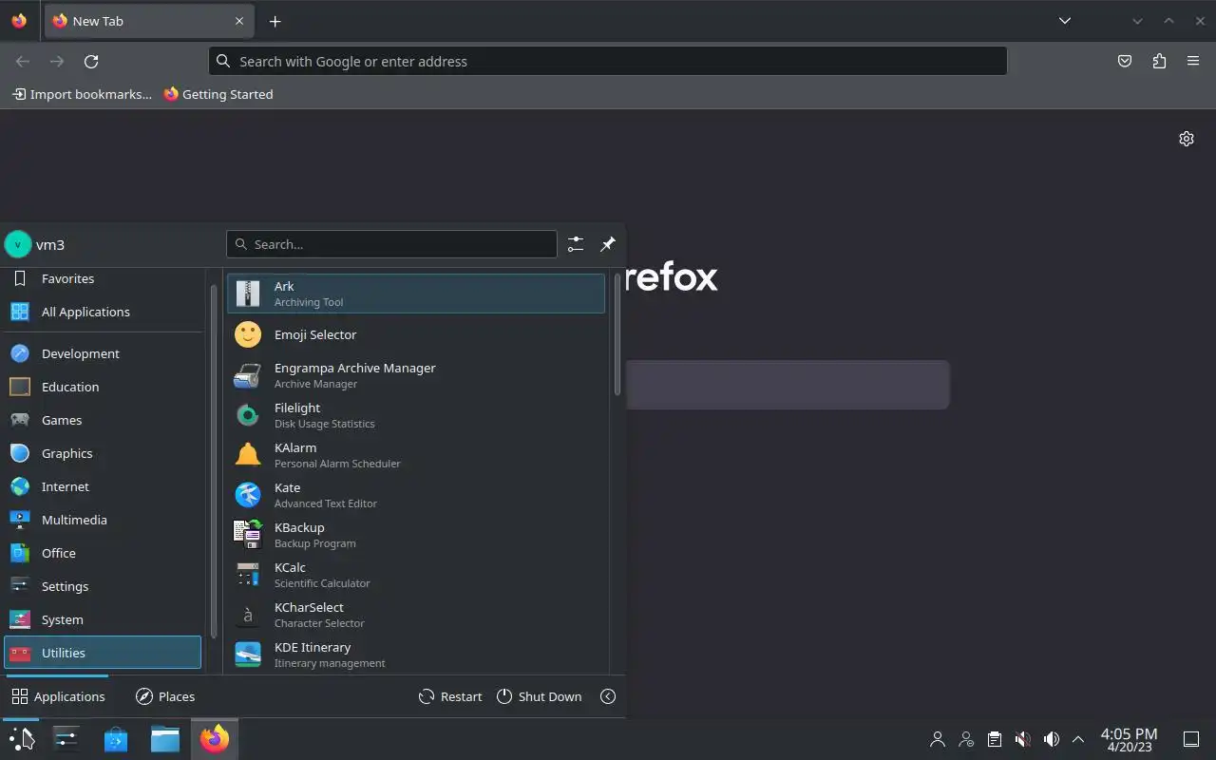The image size is (1216, 760).
Task: Open List all tabs dropdown
Action: [x=1065, y=21]
